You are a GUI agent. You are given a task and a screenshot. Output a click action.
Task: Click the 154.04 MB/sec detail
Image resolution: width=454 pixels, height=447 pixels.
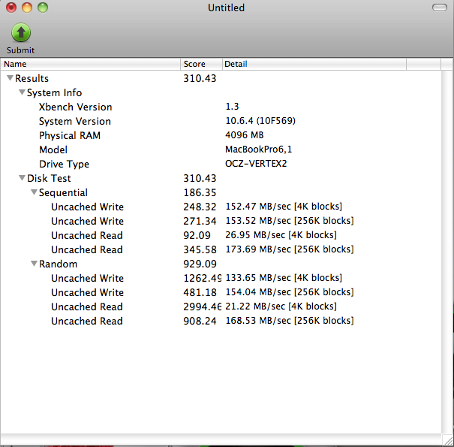point(290,292)
